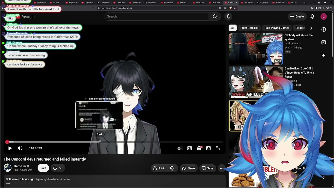The image size is (334, 188).
Task: Click the 663K subscribers count
Action: pyautogui.click(x=23, y=170)
